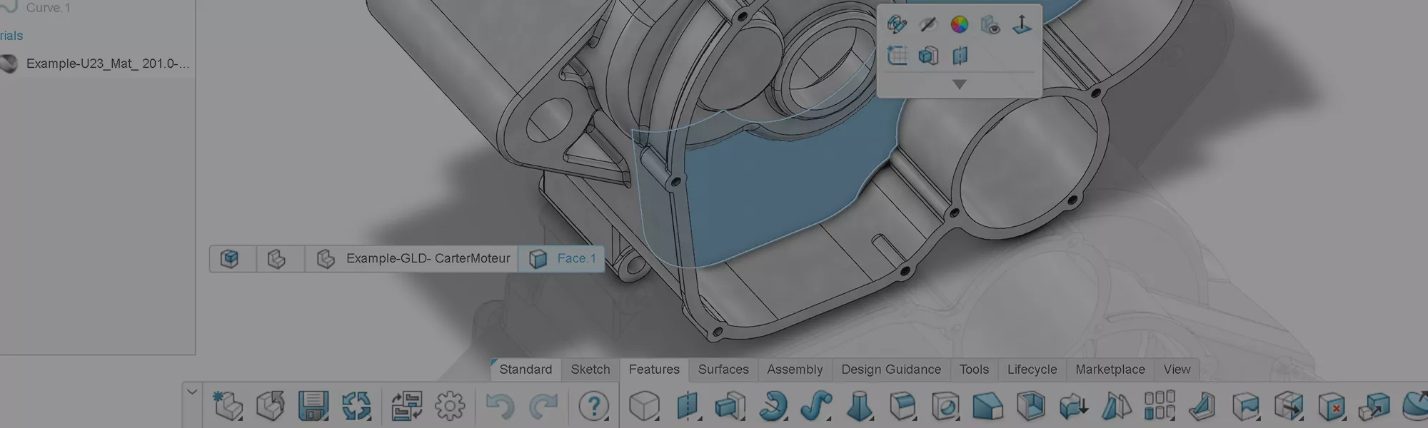Select the Multi-sections solid loft icon
The image size is (1428, 428).
tap(859, 406)
